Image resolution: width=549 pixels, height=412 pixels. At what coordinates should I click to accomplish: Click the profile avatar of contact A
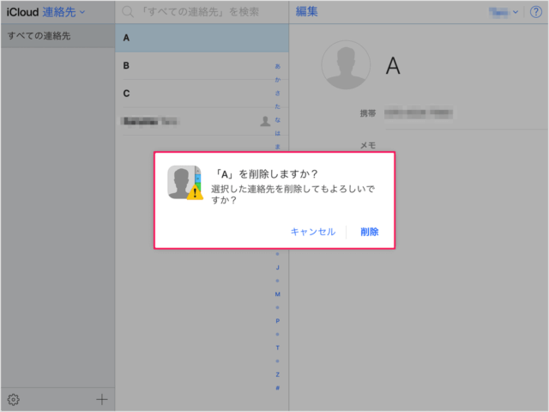pyautogui.click(x=345, y=66)
